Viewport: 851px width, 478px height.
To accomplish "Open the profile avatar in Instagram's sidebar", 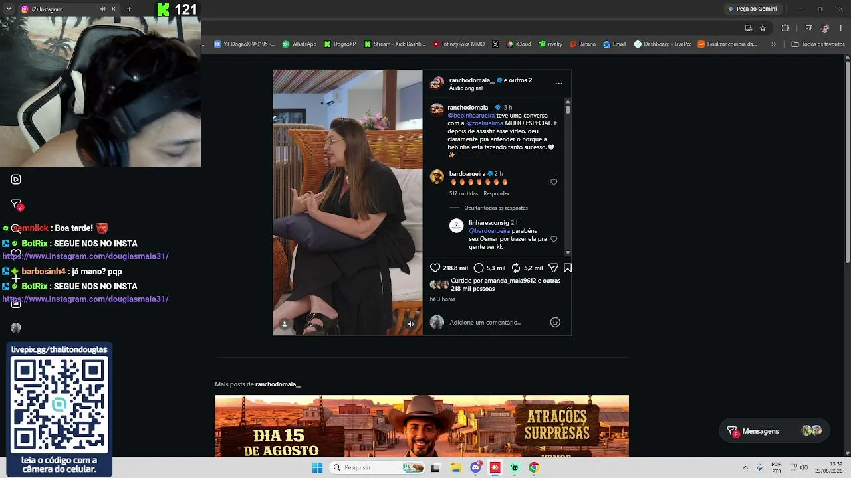I will pos(16,328).
